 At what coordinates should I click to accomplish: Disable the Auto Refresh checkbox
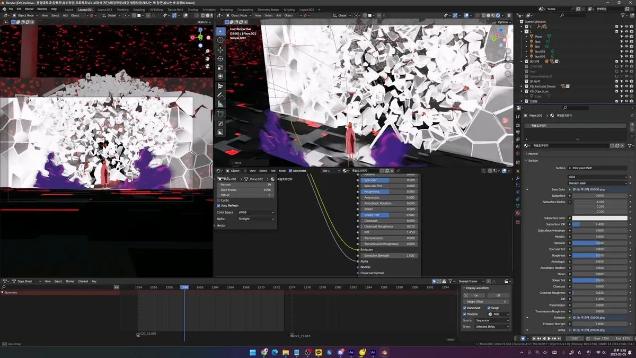click(218, 206)
